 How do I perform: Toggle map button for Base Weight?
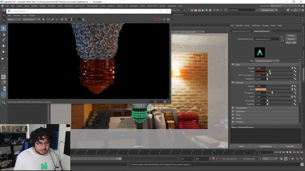pos(295,68)
